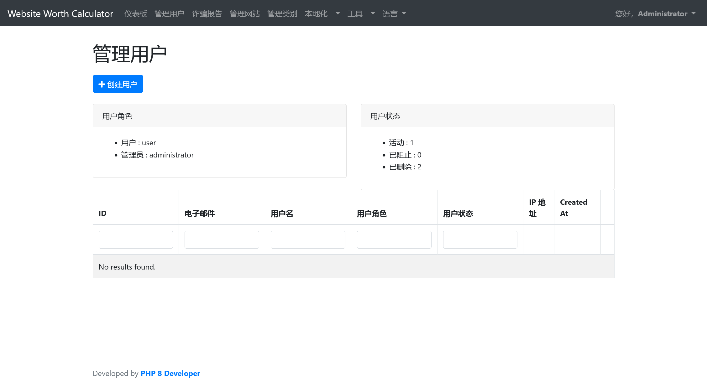
Task: Click the plus icon on 创建用户 button
Action: [x=101, y=84]
